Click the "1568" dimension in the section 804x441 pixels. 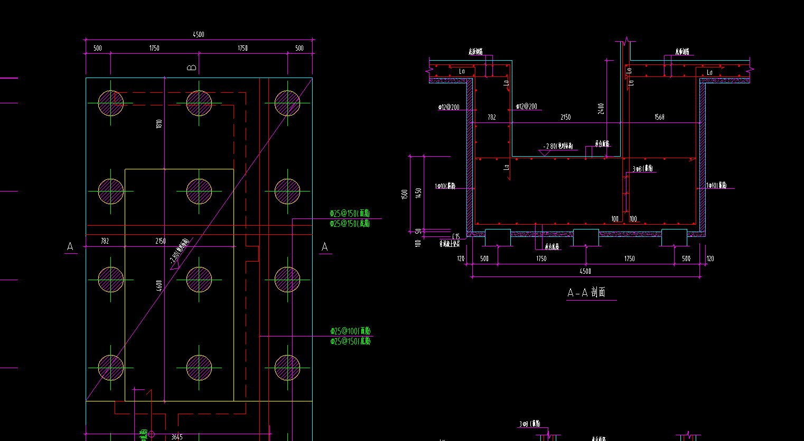click(x=659, y=117)
